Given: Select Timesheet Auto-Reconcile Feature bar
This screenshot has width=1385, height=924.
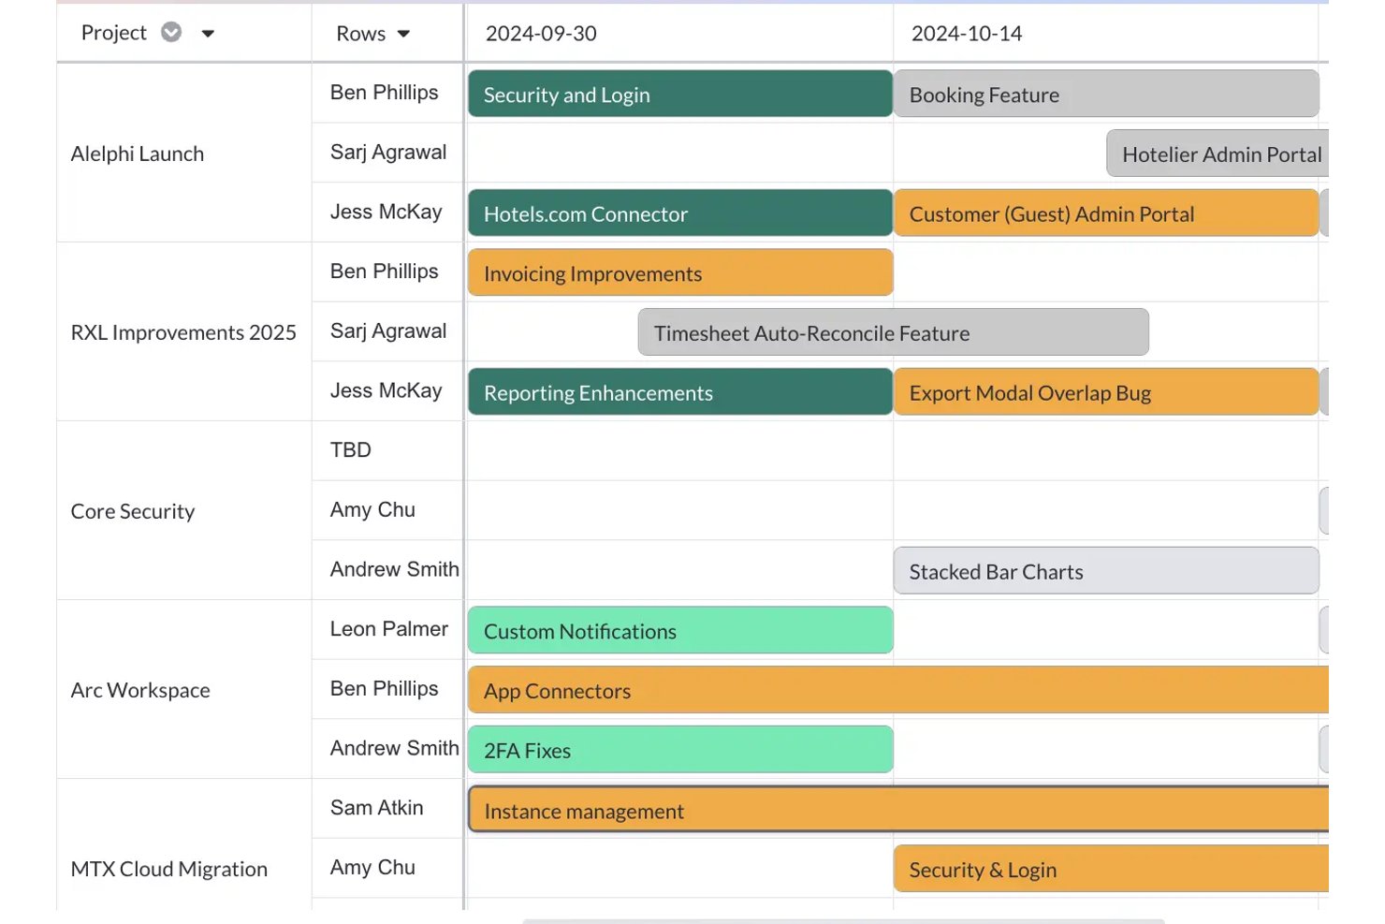Looking at the screenshot, I should point(894,332).
